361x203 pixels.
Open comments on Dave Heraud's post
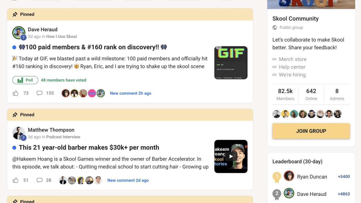(40, 93)
